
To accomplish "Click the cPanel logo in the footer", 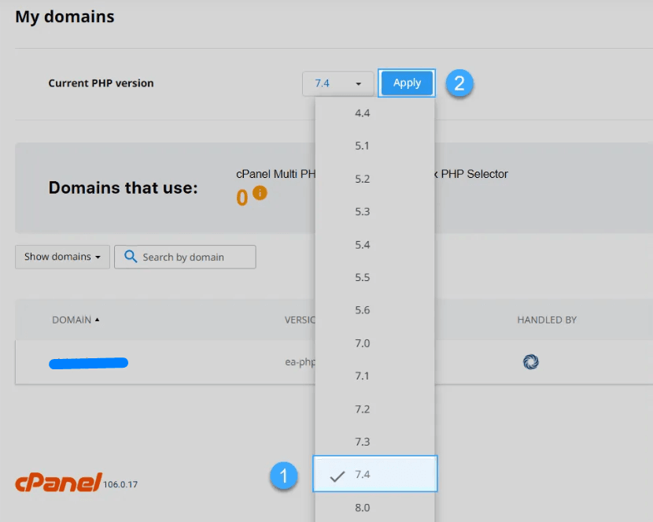I will (x=57, y=483).
